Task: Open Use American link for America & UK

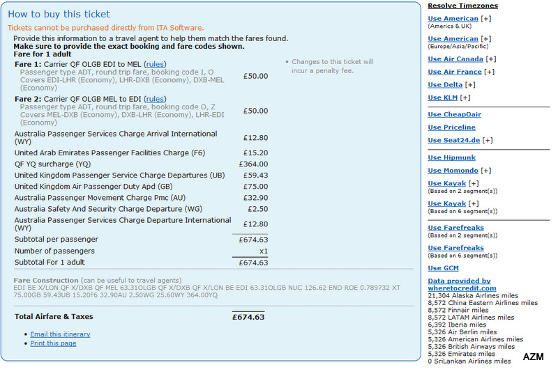Action: [x=453, y=19]
